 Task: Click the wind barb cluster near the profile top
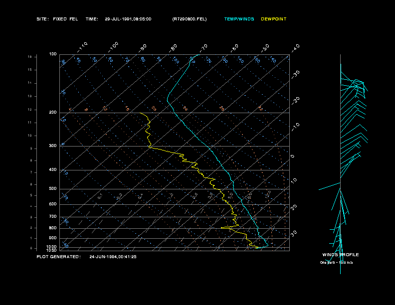[x=359, y=85]
